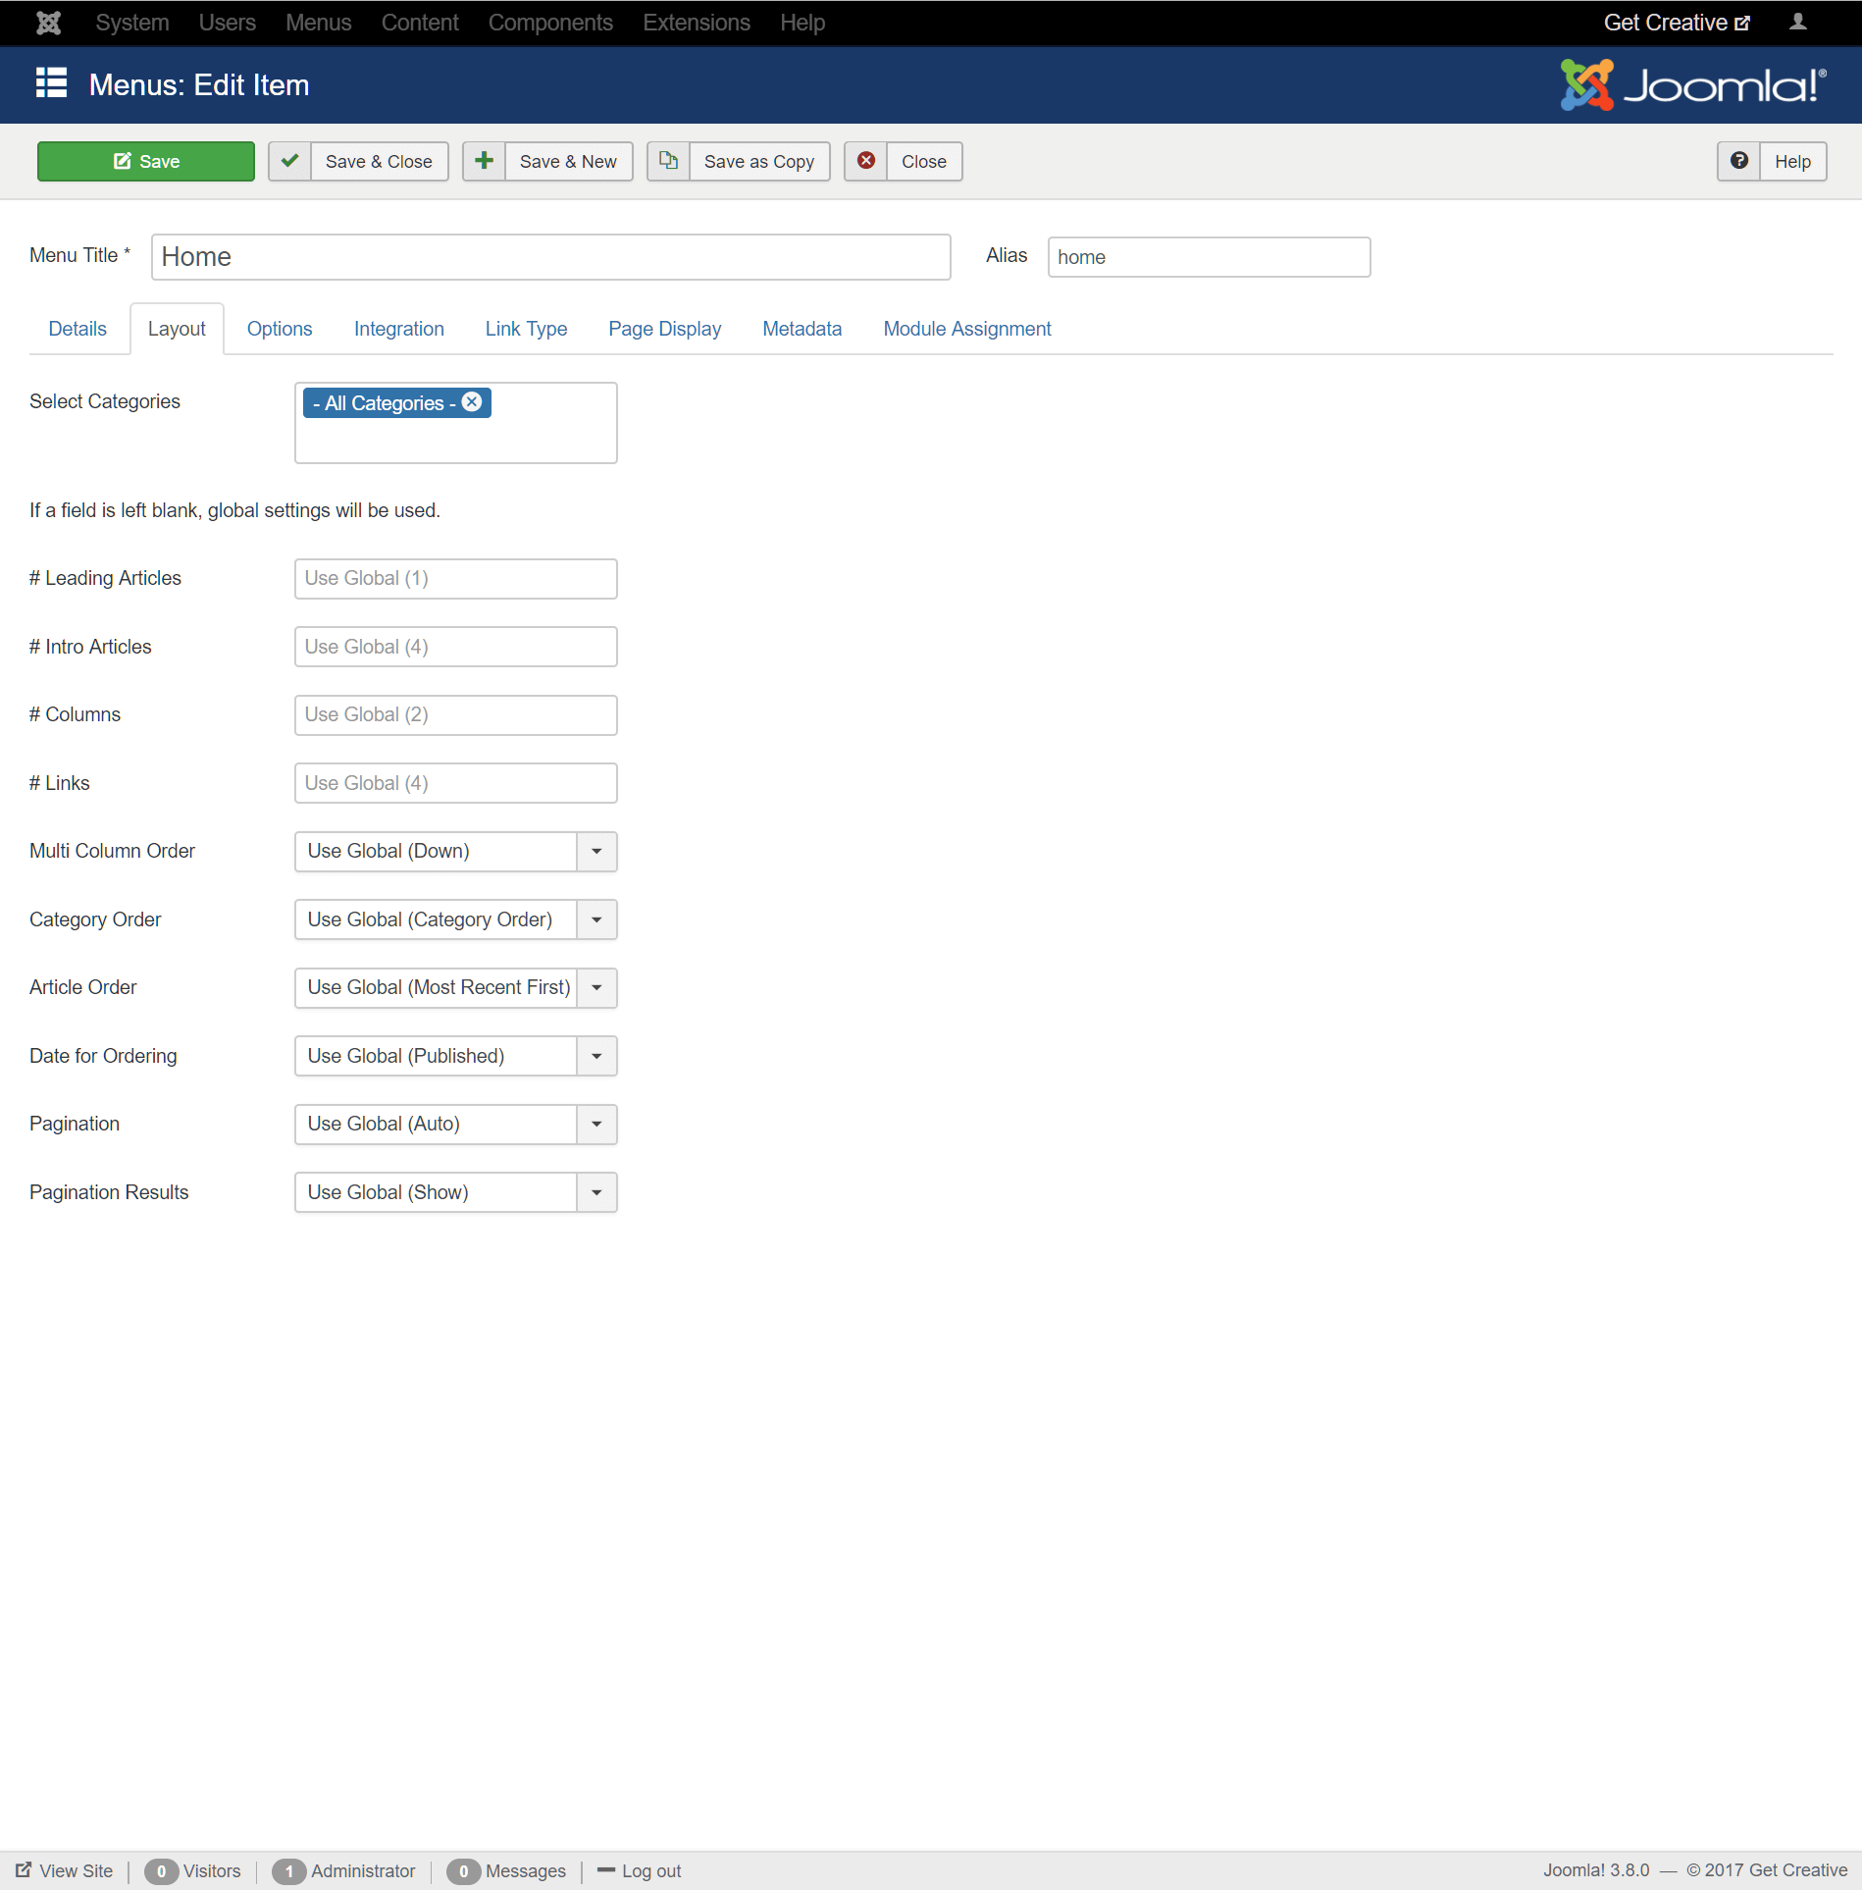Open the Pagination dropdown
The height and width of the screenshot is (1890, 1862).
[x=456, y=1124]
